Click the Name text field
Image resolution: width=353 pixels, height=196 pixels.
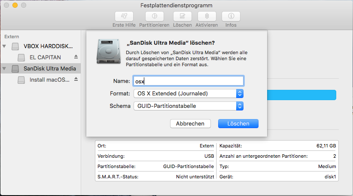[189, 81]
